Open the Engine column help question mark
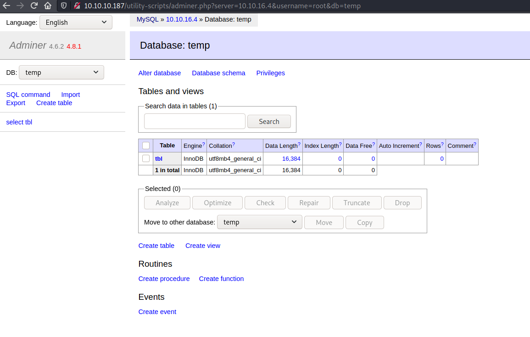The image size is (530, 337). point(203,144)
